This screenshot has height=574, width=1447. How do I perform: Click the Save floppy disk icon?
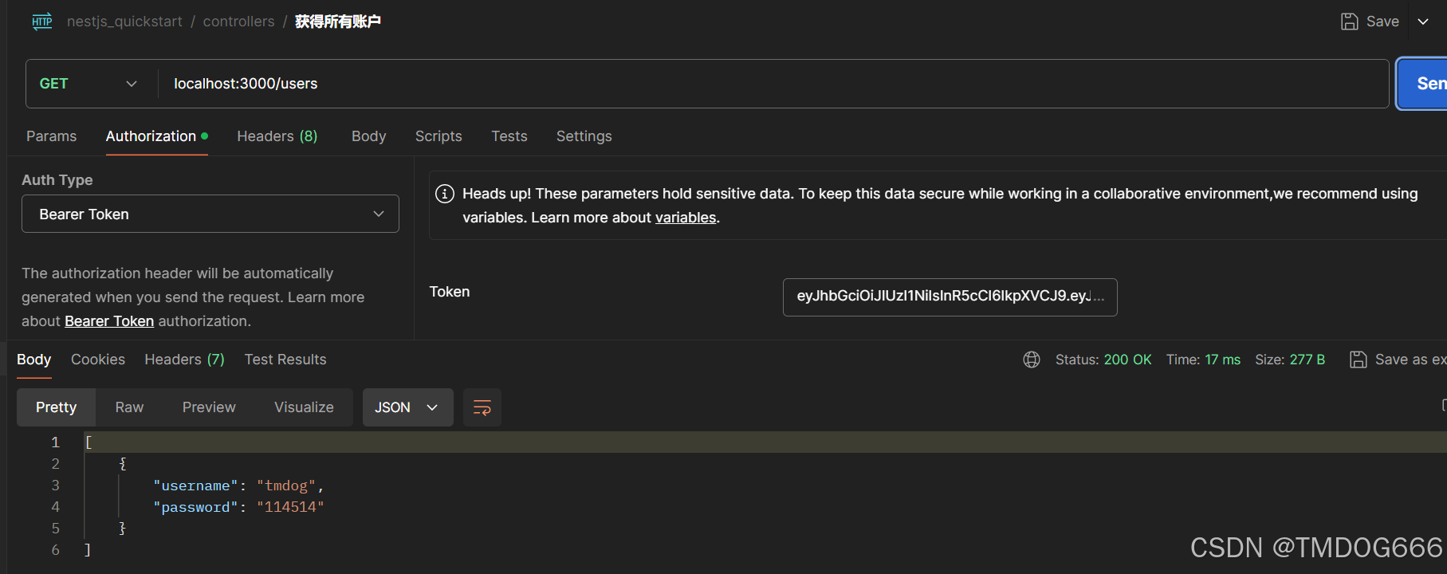click(x=1349, y=22)
